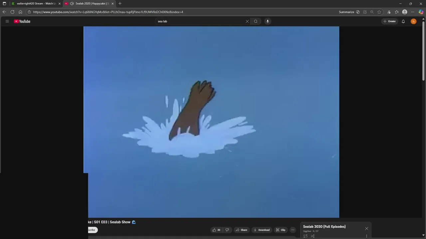The height and width of the screenshot is (239, 426).
Task: View site information lock icon
Action: 29,12
